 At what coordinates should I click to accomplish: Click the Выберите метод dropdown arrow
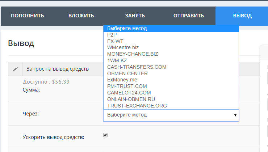[x=235, y=115]
